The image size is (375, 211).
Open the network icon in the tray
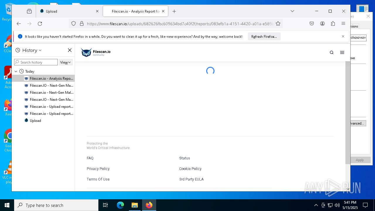(330, 205)
